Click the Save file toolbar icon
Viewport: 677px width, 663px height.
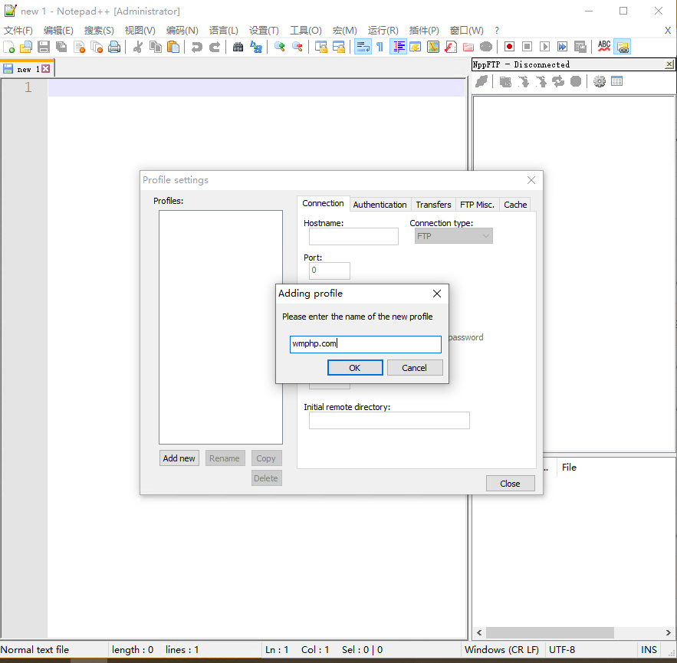pyautogui.click(x=44, y=47)
